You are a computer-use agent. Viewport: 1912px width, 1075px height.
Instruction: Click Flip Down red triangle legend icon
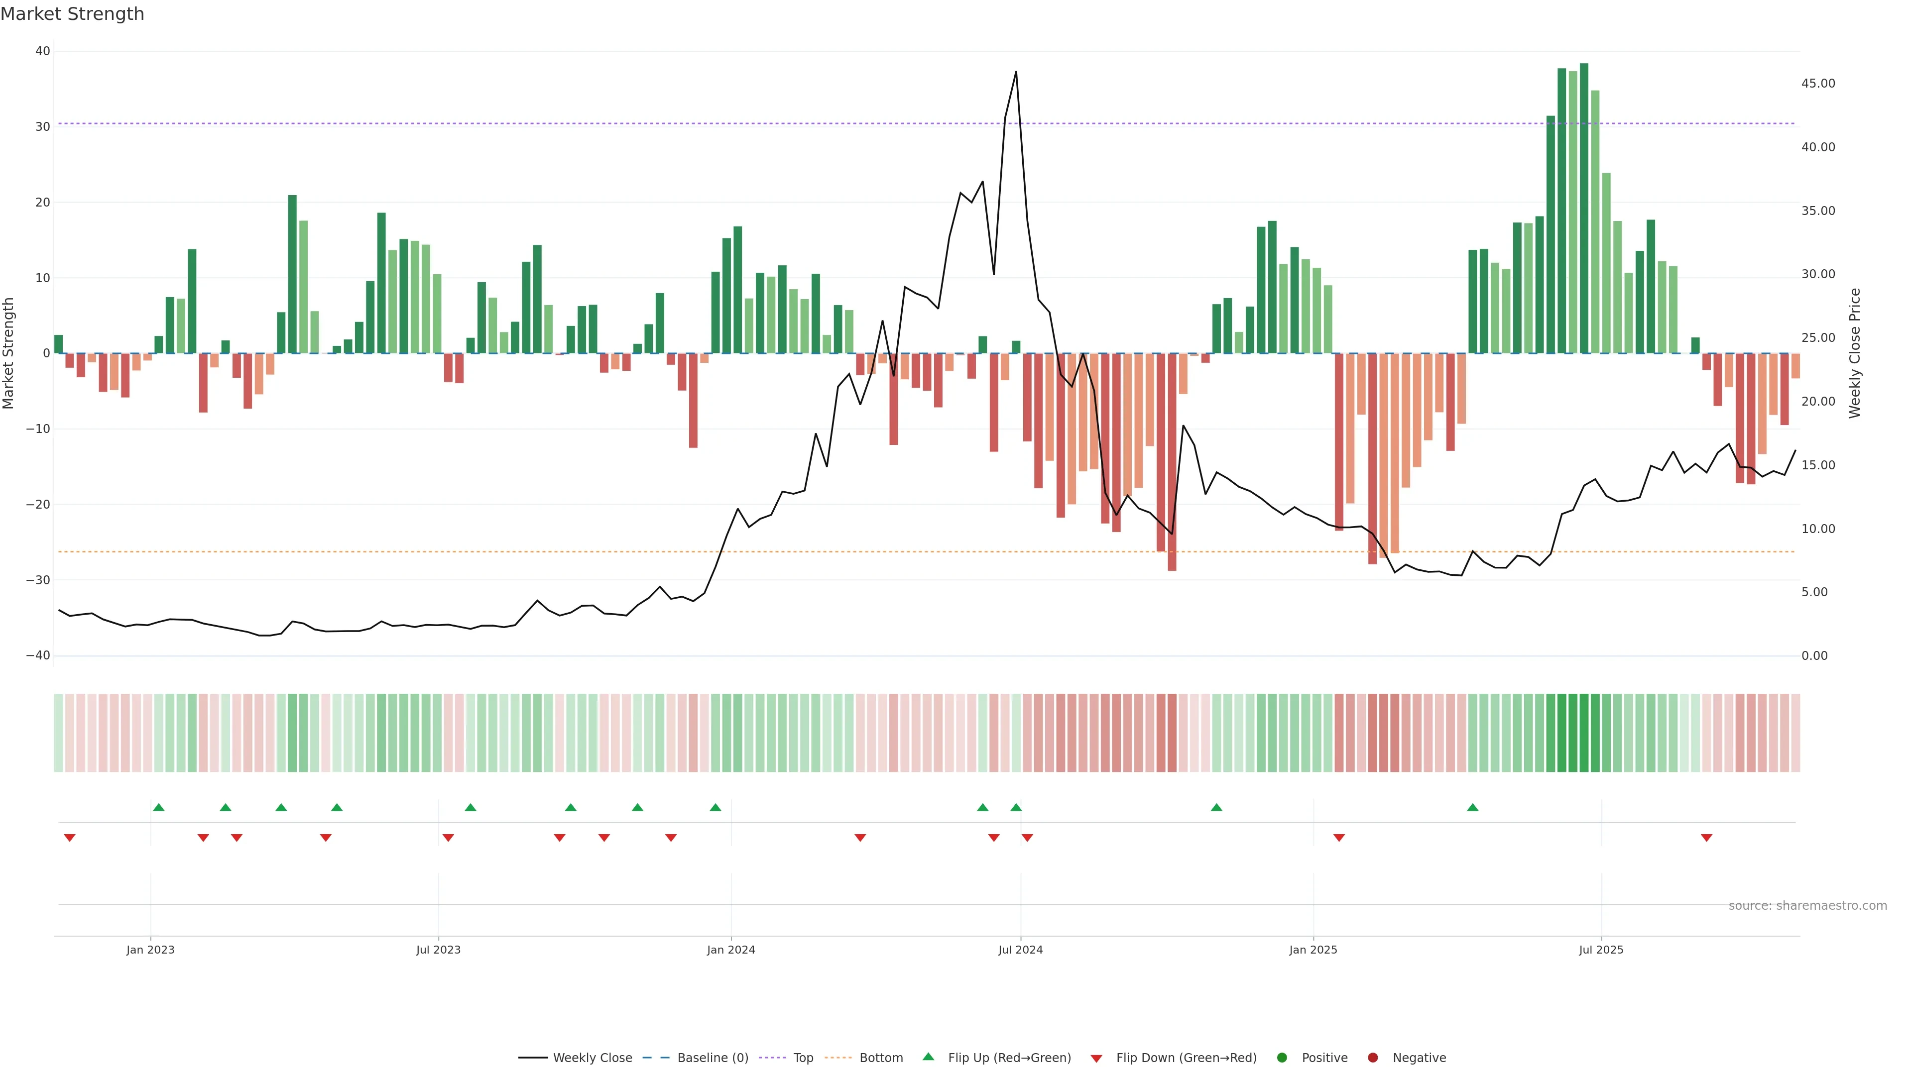(1096, 1059)
